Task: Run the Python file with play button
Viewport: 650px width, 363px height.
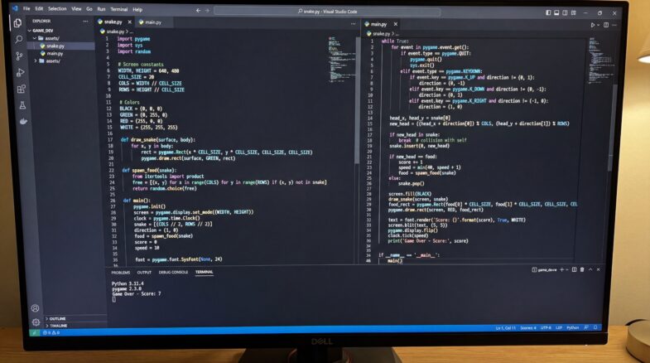Action: pos(593,25)
